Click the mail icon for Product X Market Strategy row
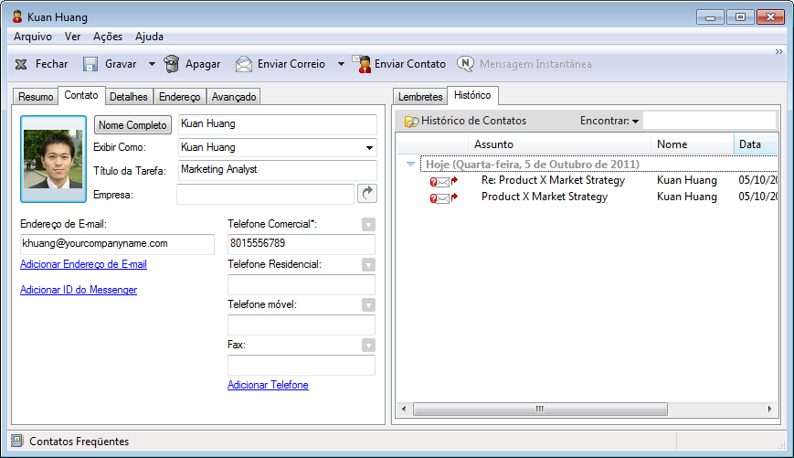 point(443,197)
